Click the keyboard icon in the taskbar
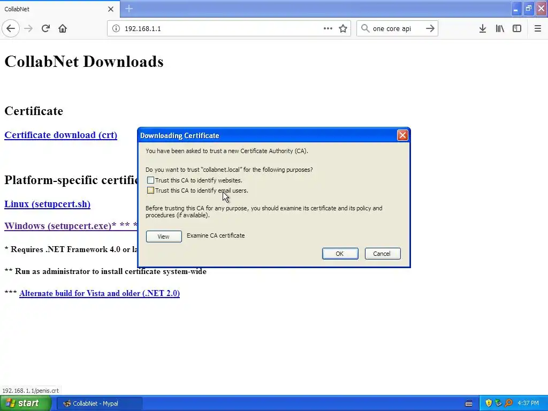Viewport: 548px width, 411px height. pyautogui.click(x=469, y=404)
